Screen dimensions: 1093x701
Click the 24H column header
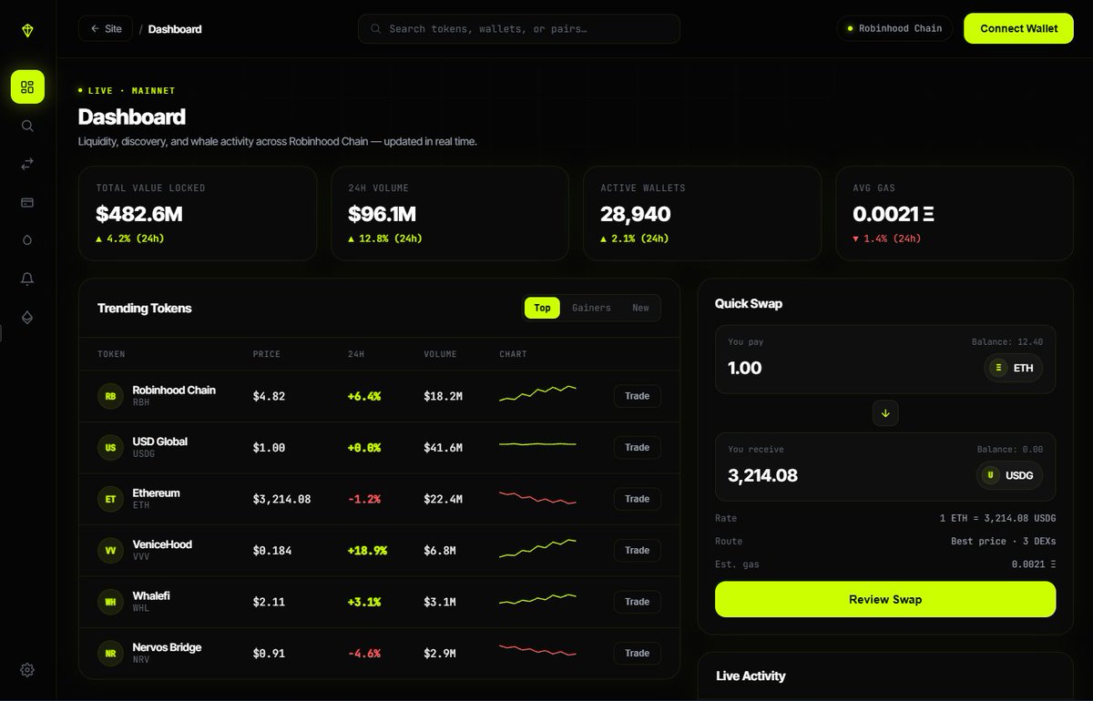pyautogui.click(x=356, y=354)
